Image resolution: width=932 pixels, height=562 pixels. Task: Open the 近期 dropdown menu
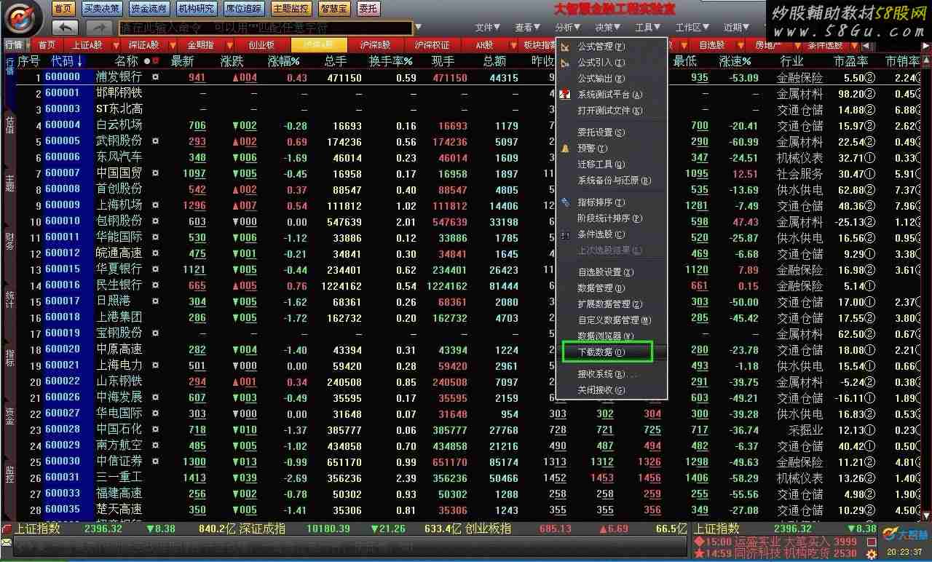tap(736, 28)
